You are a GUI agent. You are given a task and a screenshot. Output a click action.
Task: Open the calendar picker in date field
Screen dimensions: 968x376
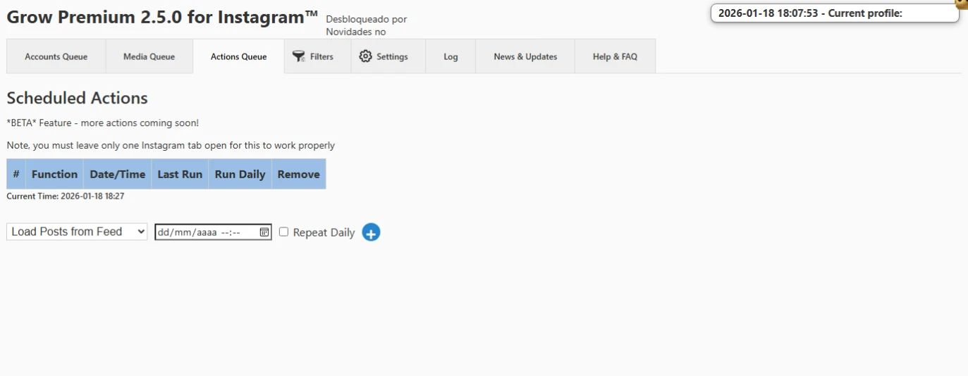pyautogui.click(x=264, y=232)
